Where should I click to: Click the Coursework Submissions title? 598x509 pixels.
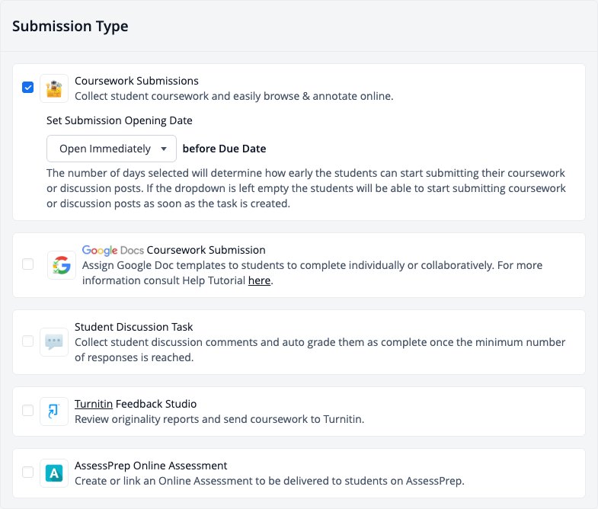pyautogui.click(x=136, y=81)
